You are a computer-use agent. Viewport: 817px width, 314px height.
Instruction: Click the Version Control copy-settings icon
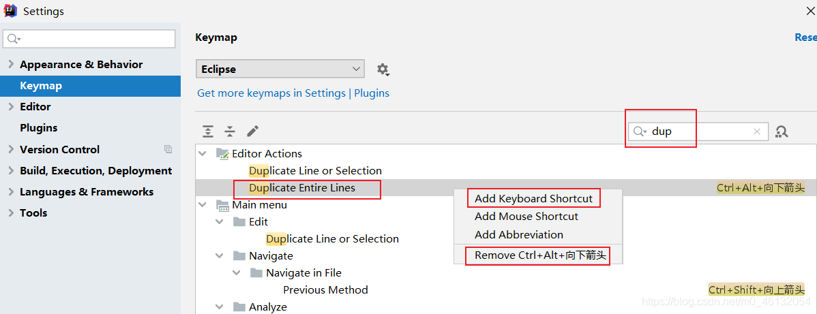168,149
